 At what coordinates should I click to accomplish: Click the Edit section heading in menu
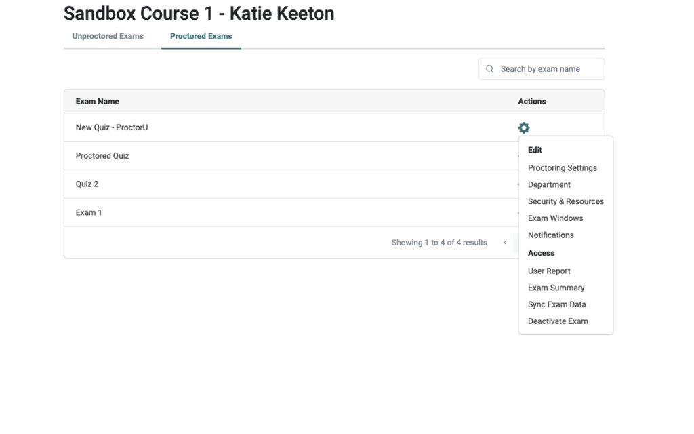pos(535,150)
